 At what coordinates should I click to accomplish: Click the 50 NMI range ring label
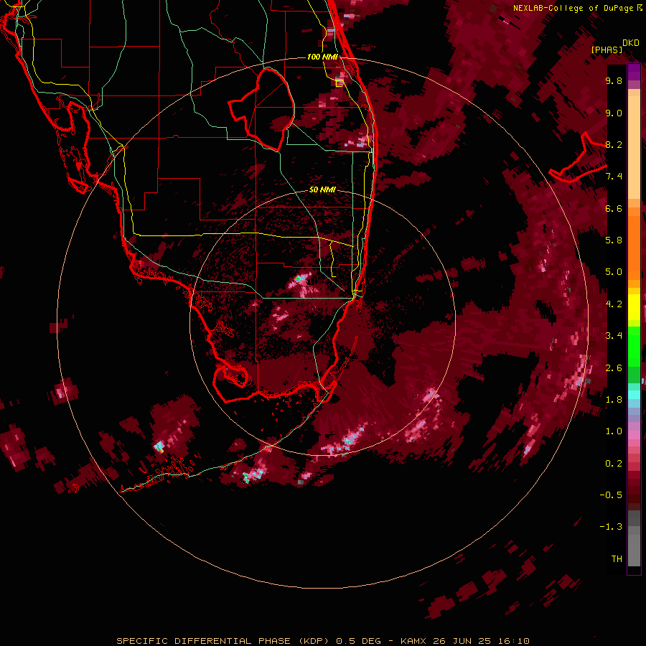322,189
